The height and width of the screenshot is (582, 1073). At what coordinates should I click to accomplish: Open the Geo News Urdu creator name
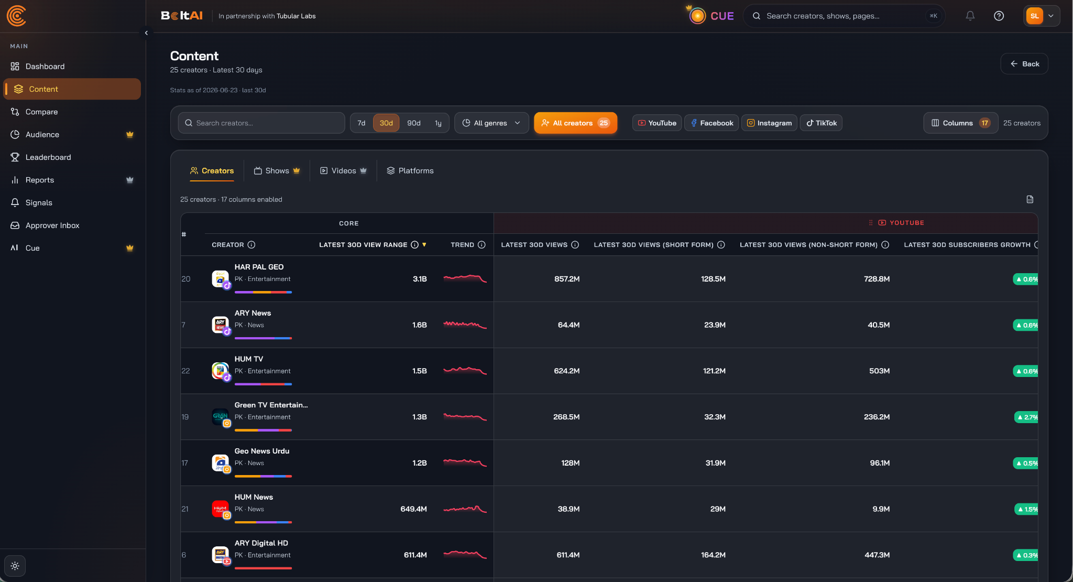tap(261, 451)
